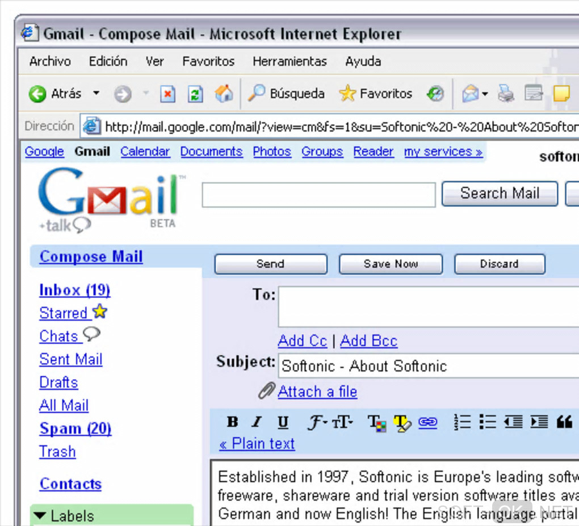This screenshot has height=526, width=579.
Task: Open the Font face picker
Action: [317, 422]
